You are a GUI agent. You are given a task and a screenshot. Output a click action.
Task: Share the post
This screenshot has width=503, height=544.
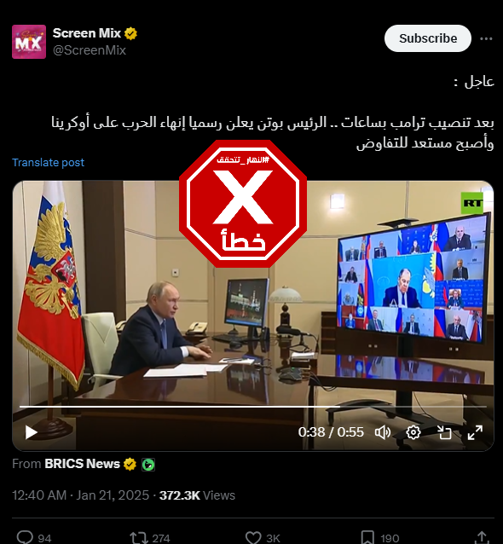click(483, 537)
